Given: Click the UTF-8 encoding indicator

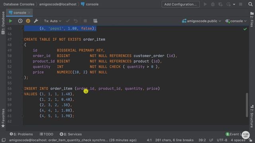Looking at the screenshot, I should click(222, 140).
